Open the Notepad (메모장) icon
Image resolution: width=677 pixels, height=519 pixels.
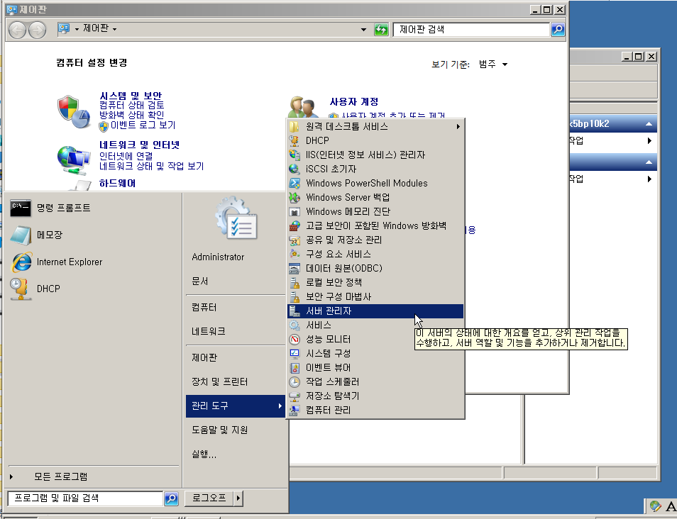click(21, 235)
